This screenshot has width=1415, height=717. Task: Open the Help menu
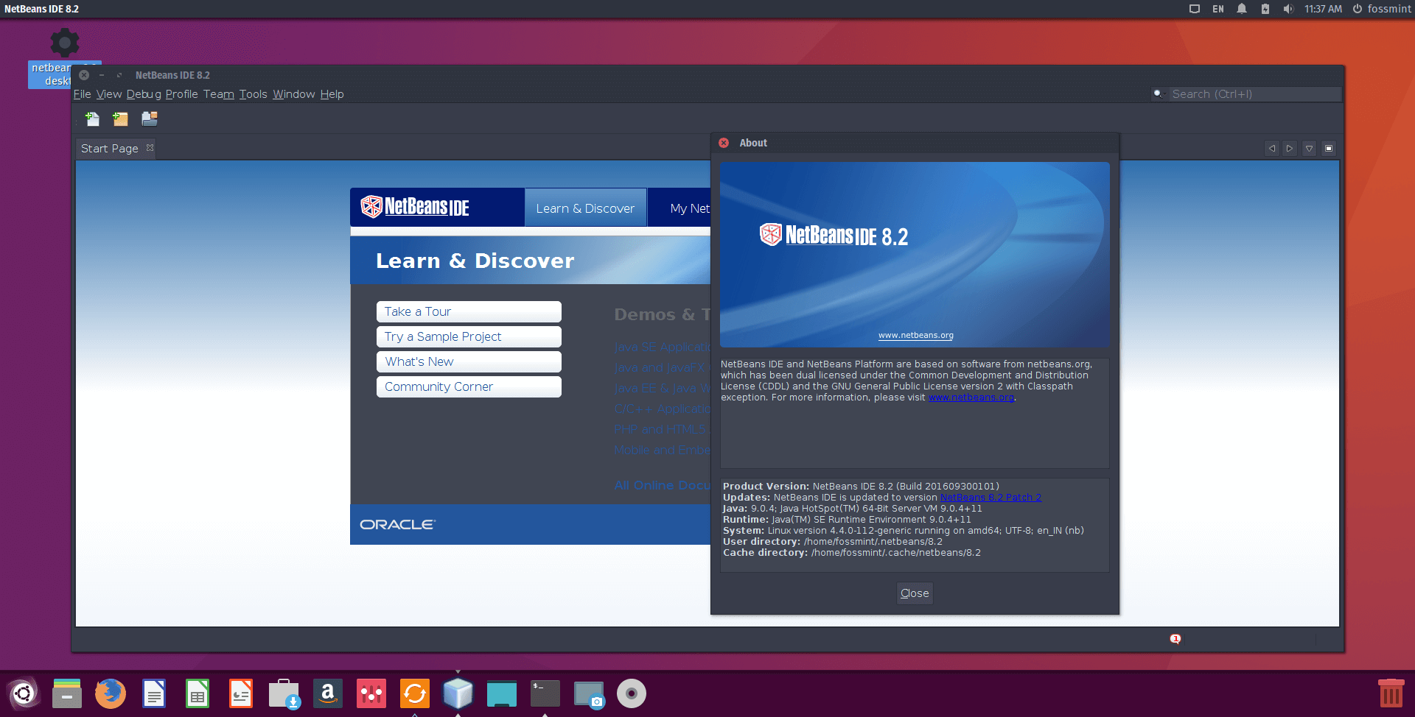[332, 94]
